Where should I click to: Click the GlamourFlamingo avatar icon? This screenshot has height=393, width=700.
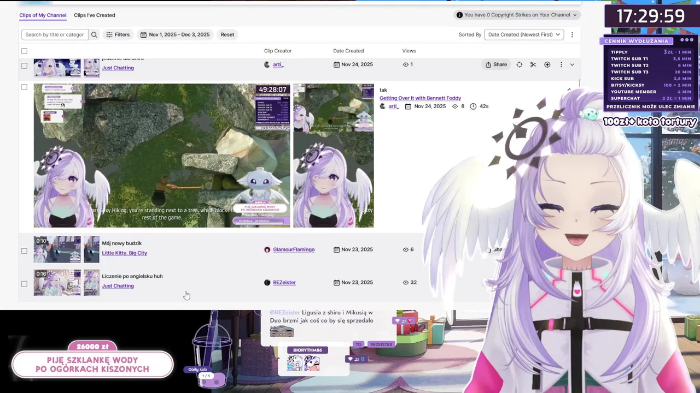267,249
